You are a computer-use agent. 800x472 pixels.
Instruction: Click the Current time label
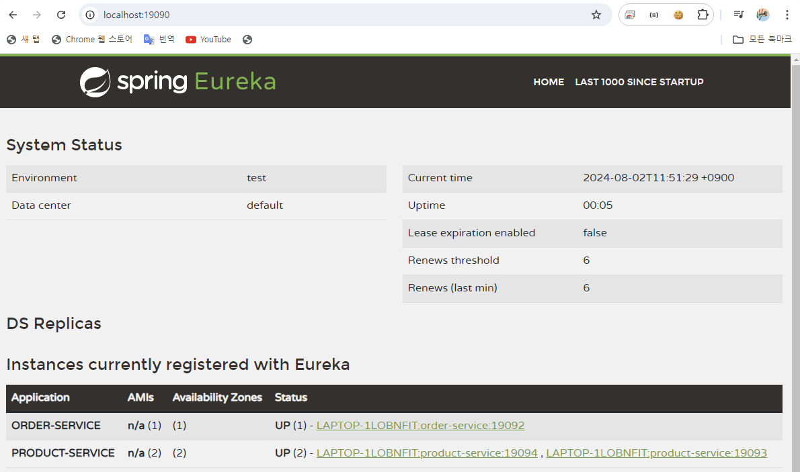[x=440, y=178]
